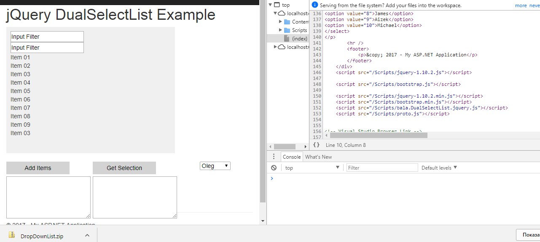Click the navigator horizontal scrollbar thumb
The image size is (540, 242).
coord(285,146)
